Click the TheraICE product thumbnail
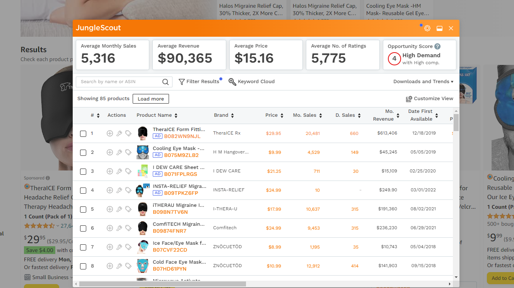This screenshot has height=288, width=514. (x=142, y=133)
